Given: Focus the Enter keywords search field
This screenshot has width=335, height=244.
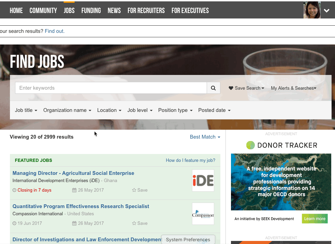Looking at the screenshot, I should click(111, 88).
